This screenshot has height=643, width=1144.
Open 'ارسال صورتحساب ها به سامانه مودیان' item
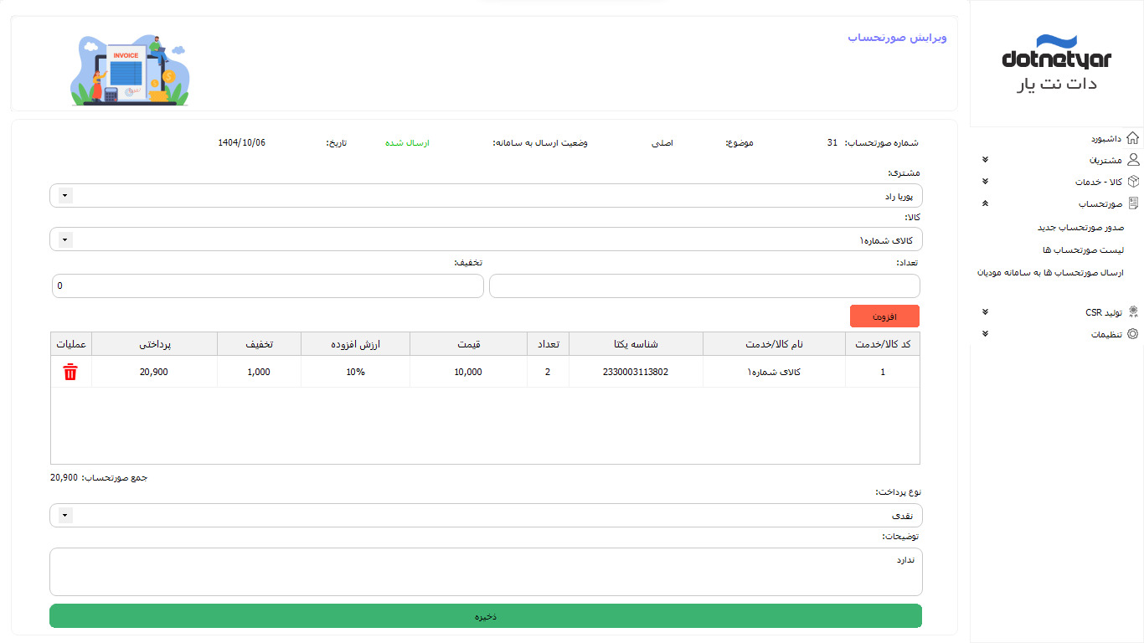point(1050,273)
